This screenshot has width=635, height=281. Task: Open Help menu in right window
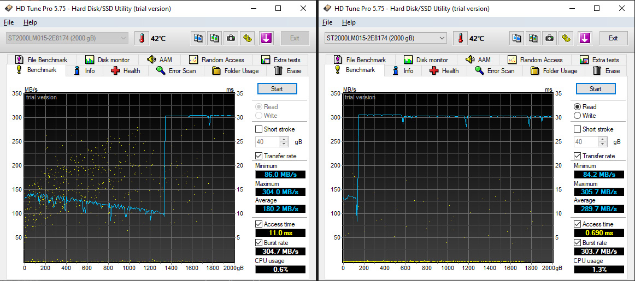pyautogui.click(x=349, y=22)
